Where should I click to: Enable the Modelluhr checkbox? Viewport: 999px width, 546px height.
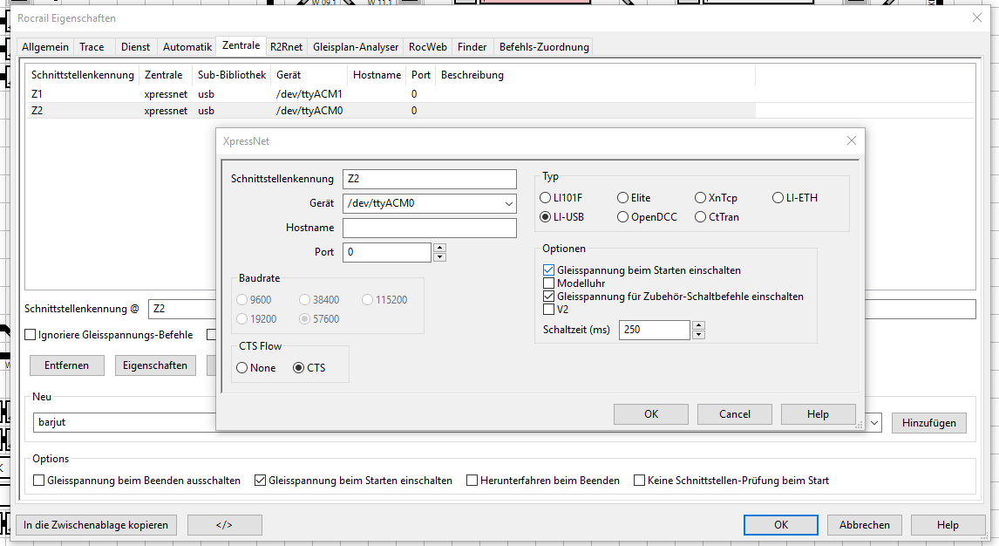coord(549,283)
